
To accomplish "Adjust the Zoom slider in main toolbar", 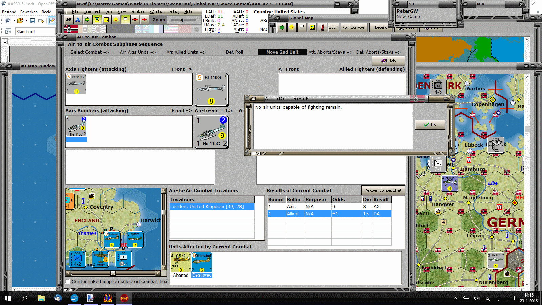I will pos(182,20).
